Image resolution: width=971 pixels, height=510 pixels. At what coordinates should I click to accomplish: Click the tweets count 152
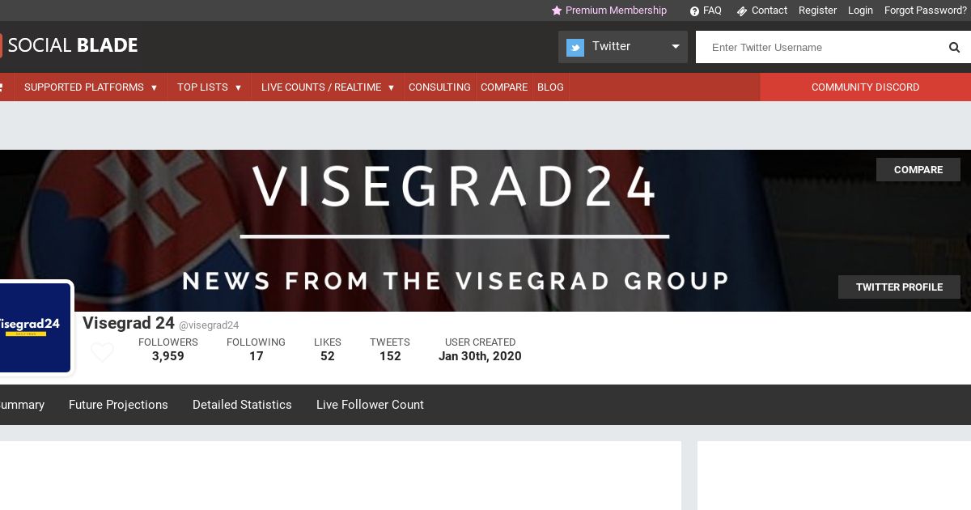pyautogui.click(x=390, y=356)
